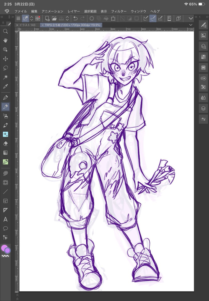Toggle Snap to grid
Image resolution: width=209 pixels, height=301 pixels.
(160, 18)
